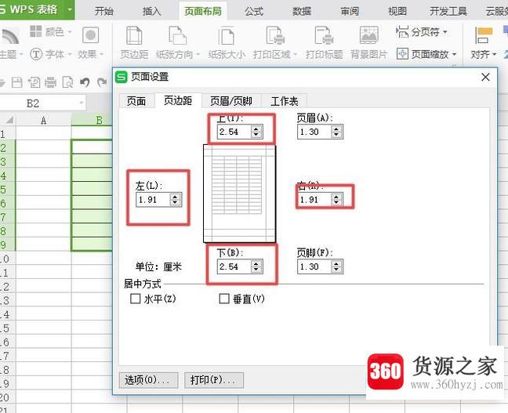508x413 pixels.
Task: Enable 垂直 vertical centering checkbox
Action: click(224, 299)
